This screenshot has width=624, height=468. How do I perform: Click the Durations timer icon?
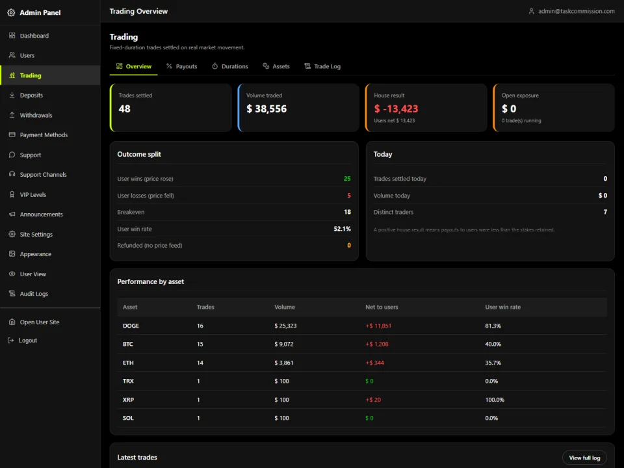215,66
